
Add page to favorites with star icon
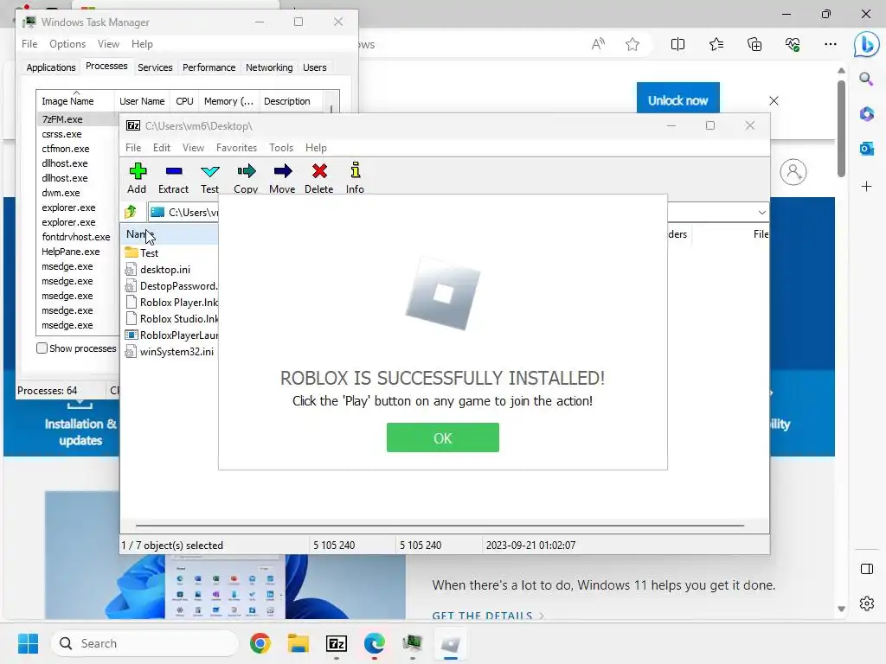click(632, 44)
